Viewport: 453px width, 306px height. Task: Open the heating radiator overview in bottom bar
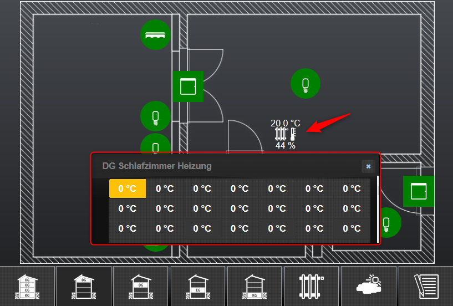tap(311, 286)
